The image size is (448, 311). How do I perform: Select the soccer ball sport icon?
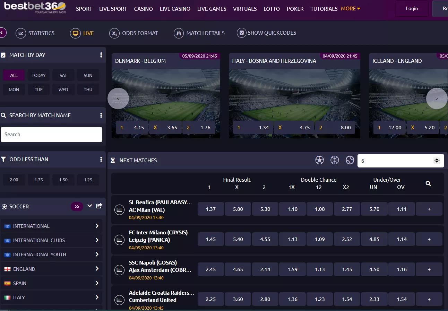point(319,160)
